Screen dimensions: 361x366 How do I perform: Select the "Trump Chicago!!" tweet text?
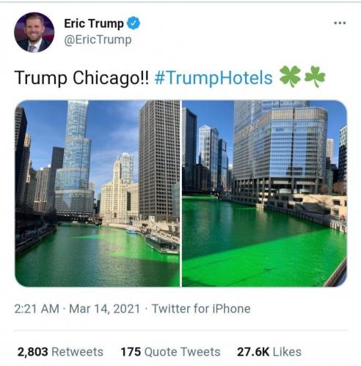[81, 78]
